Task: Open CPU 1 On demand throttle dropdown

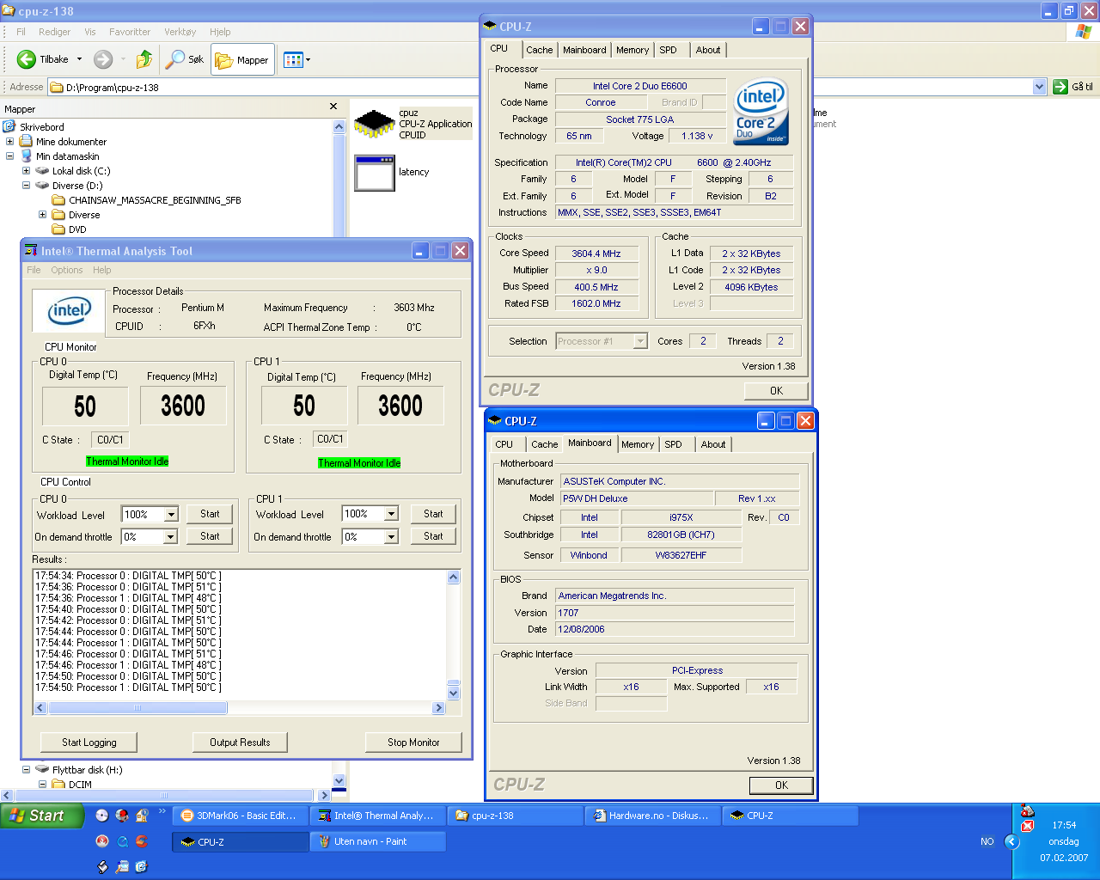Action: pyautogui.click(x=391, y=537)
